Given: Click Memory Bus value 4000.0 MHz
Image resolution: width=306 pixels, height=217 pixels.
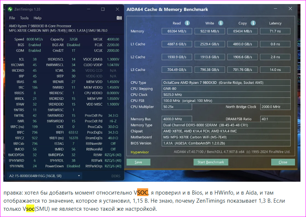Looking at the screenshot, I should click(177, 119).
